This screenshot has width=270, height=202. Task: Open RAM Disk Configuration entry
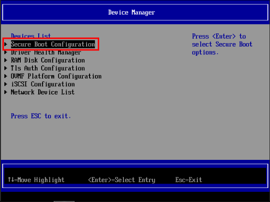point(48,61)
